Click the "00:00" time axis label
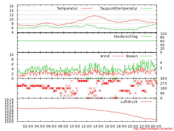 [156, 126]
